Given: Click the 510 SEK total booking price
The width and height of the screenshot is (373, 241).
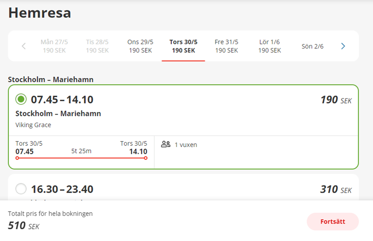Looking at the screenshot, I should (24, 226).
